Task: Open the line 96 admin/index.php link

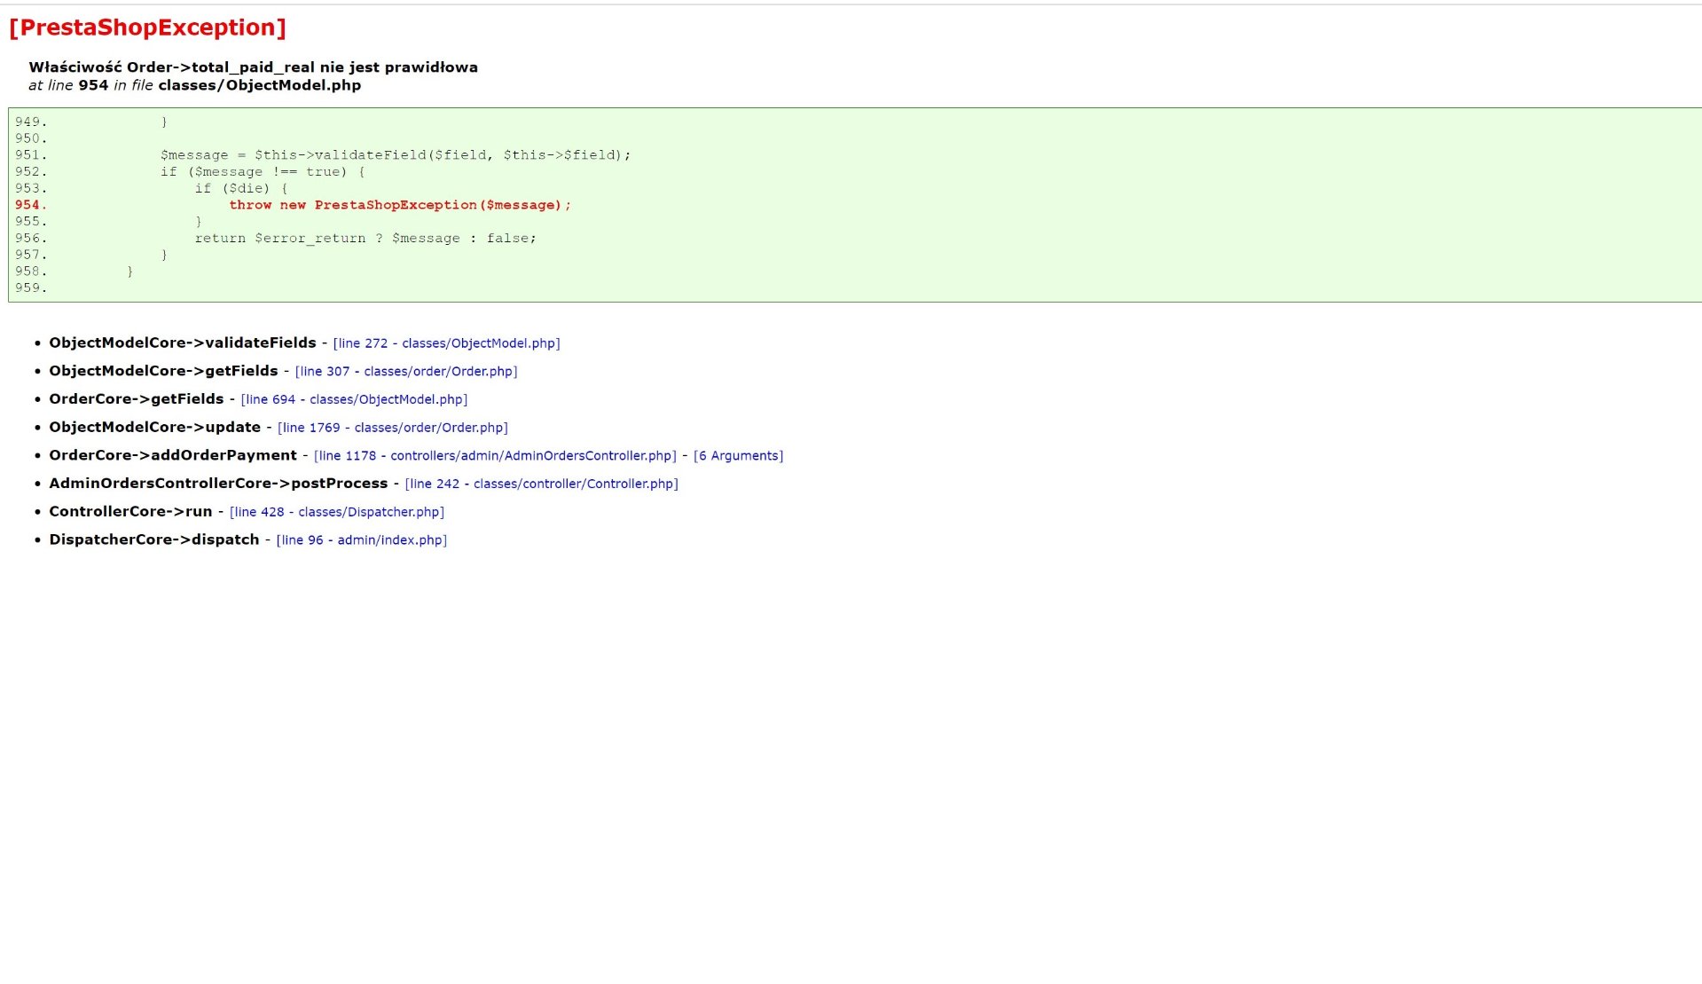Action: [x=362, y=540]
